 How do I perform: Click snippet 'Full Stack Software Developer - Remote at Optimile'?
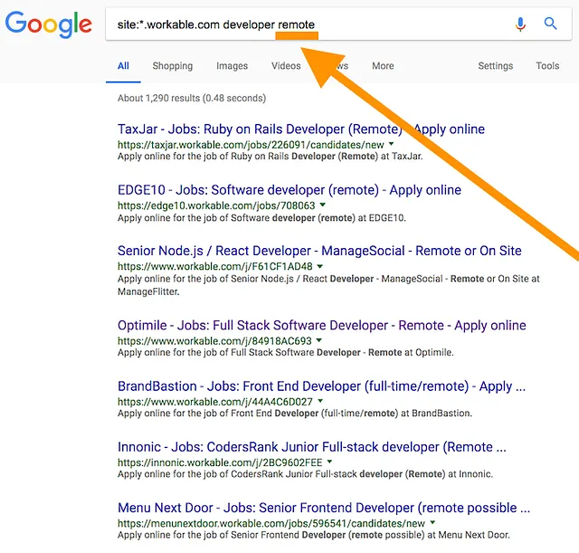(286, 352)
